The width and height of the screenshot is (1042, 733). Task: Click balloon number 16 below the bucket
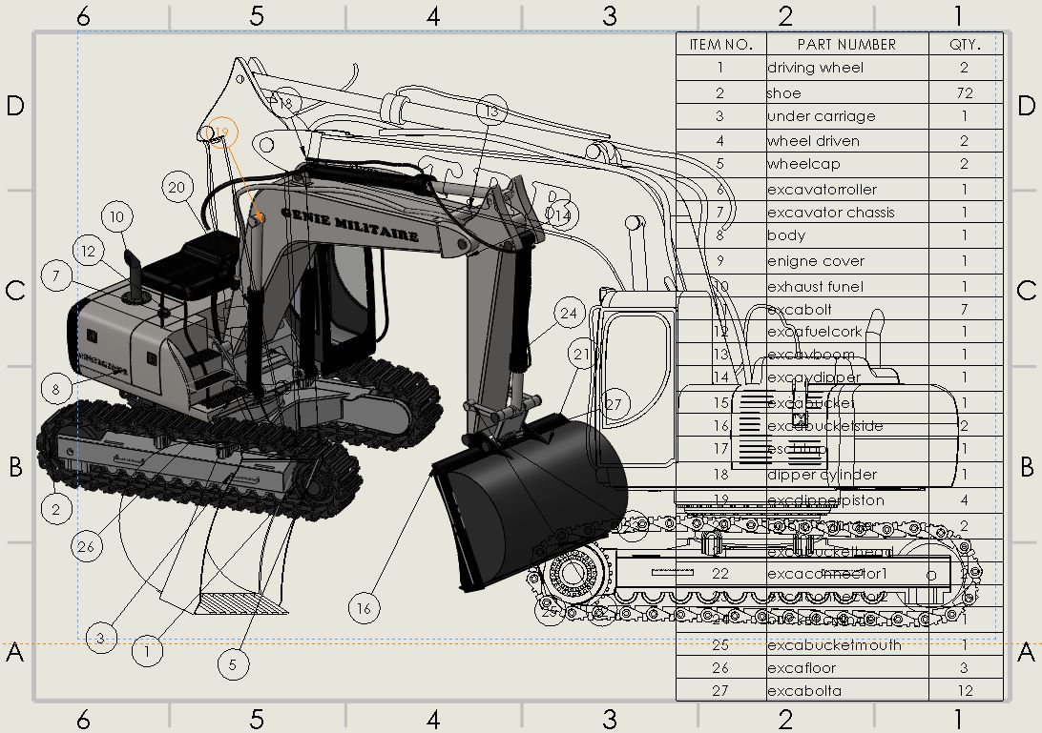365,608
